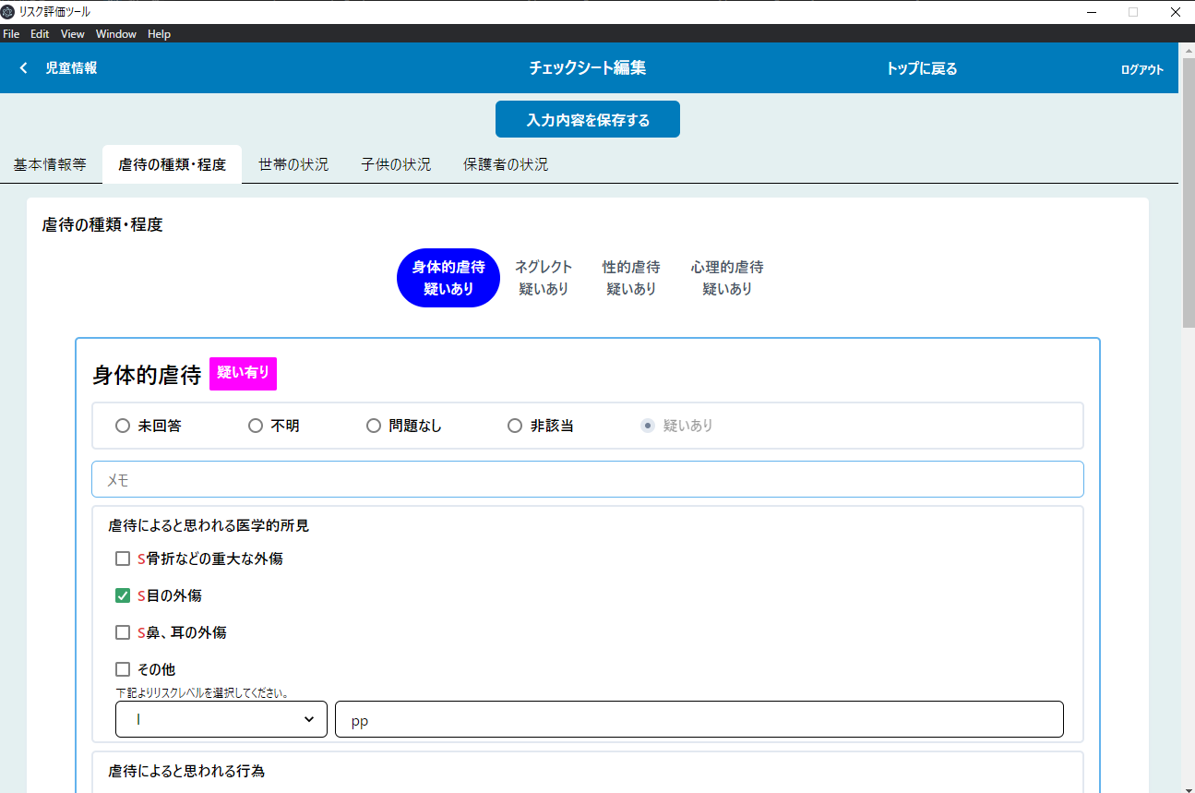Select the 問題なし radio button
Viewport: 1195px width, 793px height.
(x=374, y=426)
